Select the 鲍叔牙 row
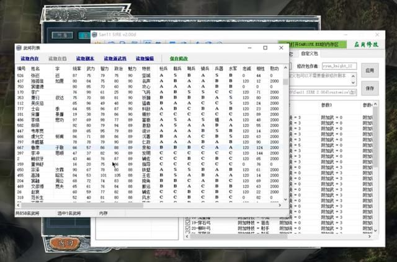 point(149,159)
